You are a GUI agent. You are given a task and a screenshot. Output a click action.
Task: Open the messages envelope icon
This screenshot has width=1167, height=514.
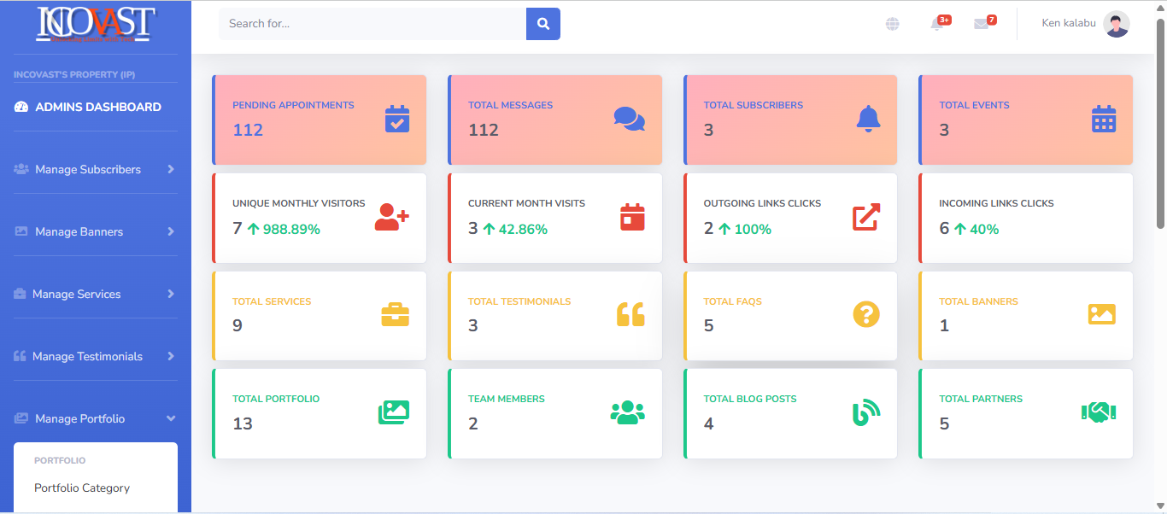coord(981,24)
